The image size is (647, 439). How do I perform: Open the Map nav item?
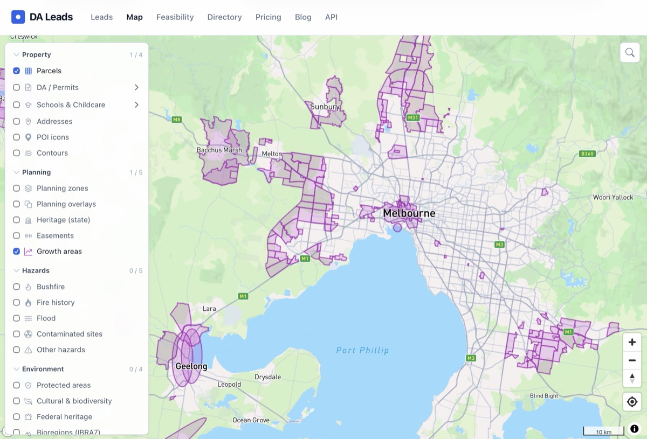tap(134, 17)
